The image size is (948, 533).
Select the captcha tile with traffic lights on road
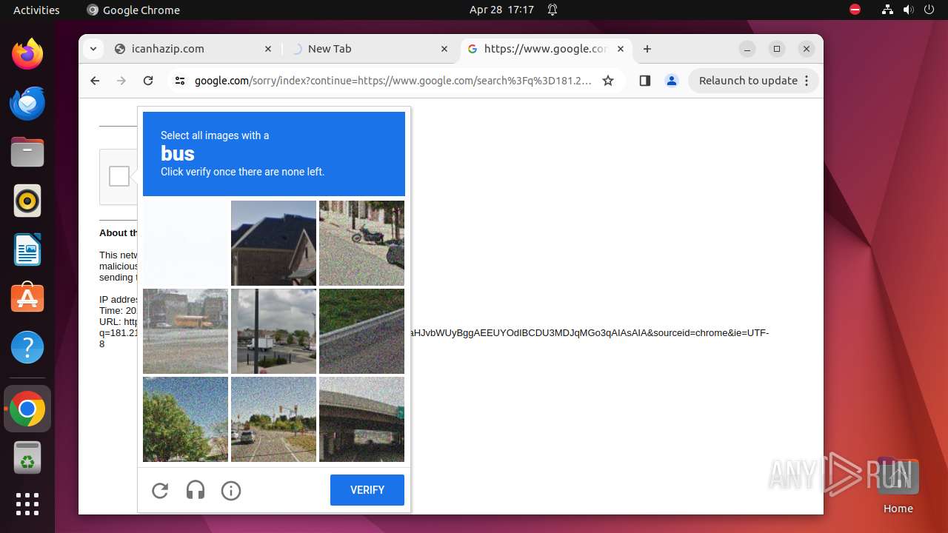point(273,419)
